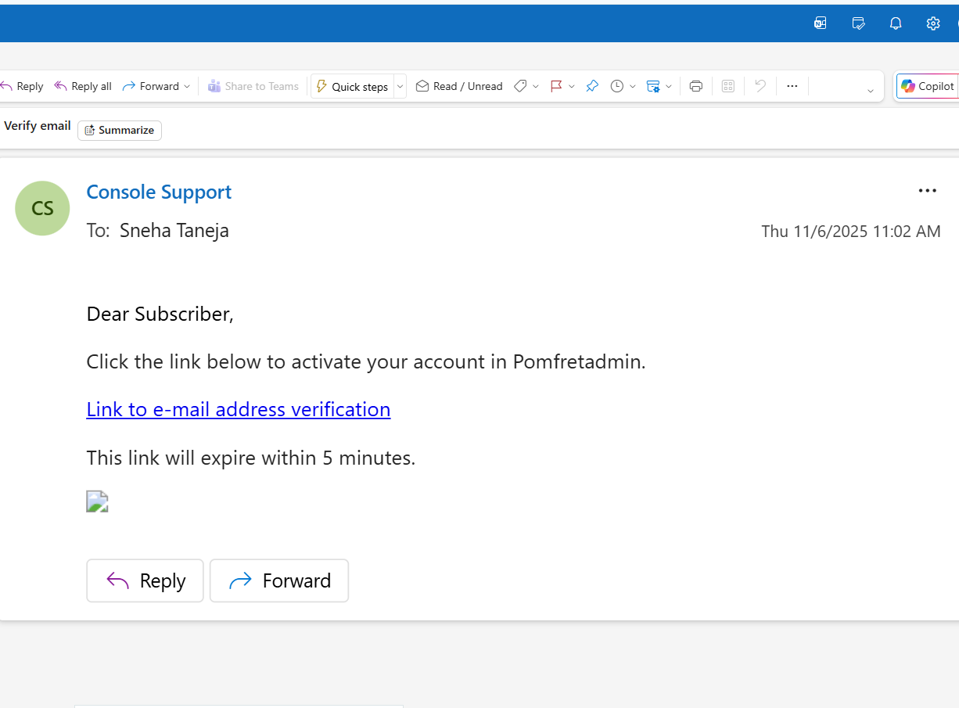The width and height of the screenshot is (959, 708).
Task: Open the e-mail address verification link
Action: coord(238,409)
